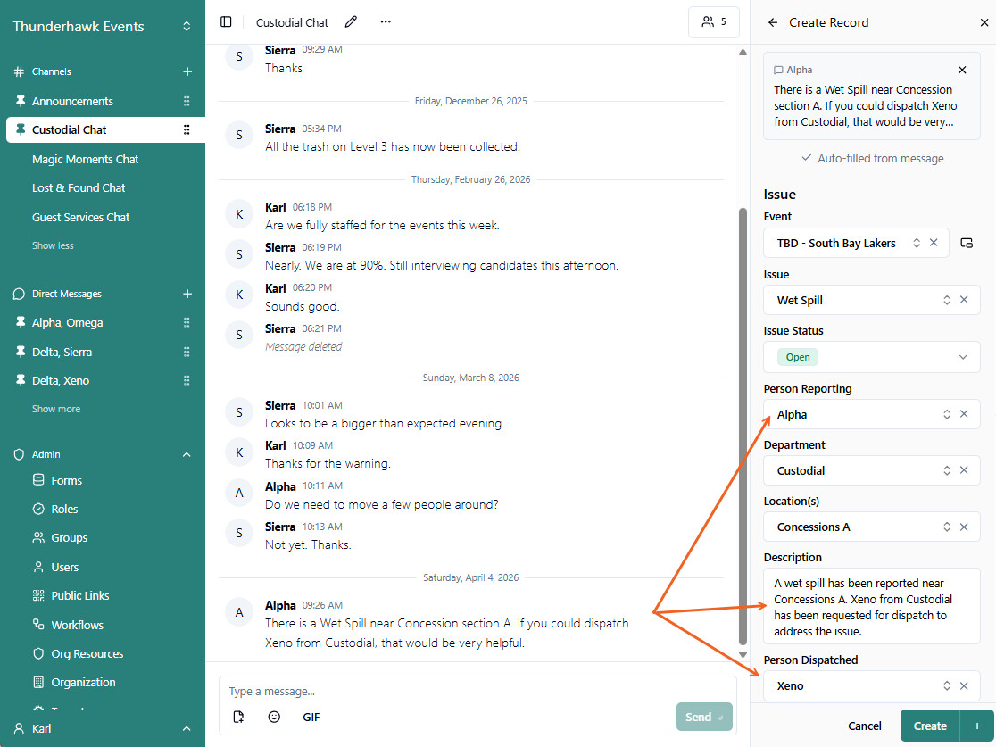Collapse the Admin section chevron
The width and height of the screenshot is (996, 747).
pyautogui.click(x=187, y=455)
